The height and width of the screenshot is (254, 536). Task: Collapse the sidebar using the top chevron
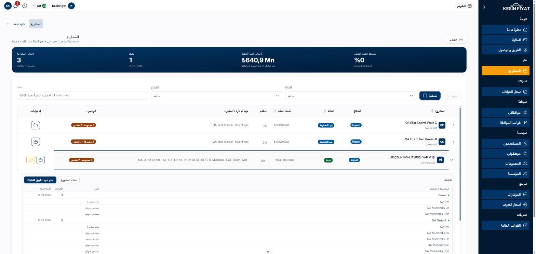pyautogui.click(x=484, y=7)
